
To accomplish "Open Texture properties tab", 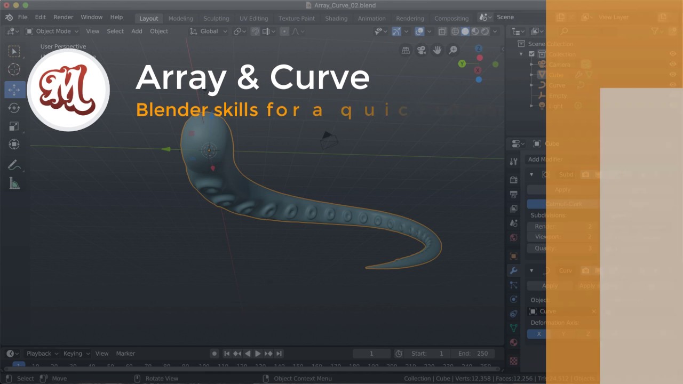I will (513, 361).
